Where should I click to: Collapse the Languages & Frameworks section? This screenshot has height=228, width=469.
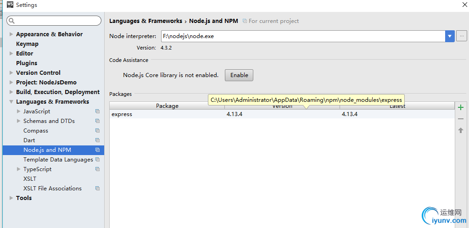(x=11, y=102)
